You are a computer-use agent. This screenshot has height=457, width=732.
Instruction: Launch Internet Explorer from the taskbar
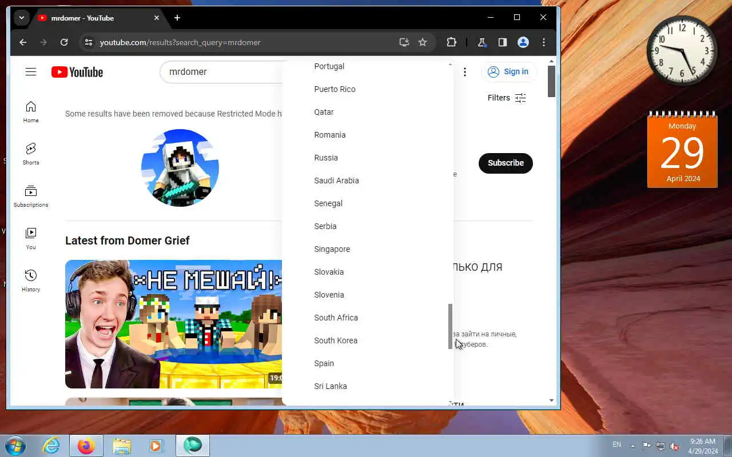[51, 446]
